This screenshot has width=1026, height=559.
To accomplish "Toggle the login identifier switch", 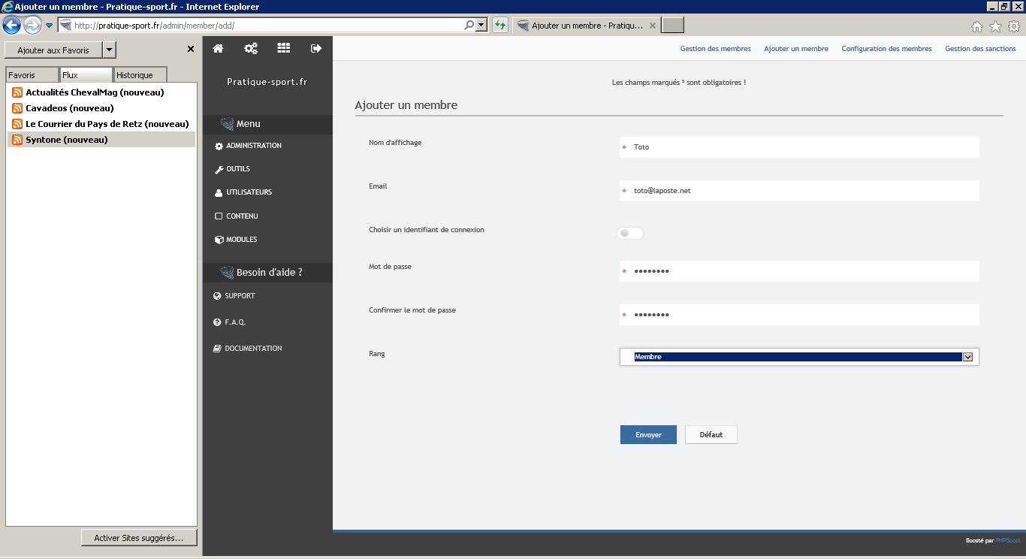I will pos(630,233).
